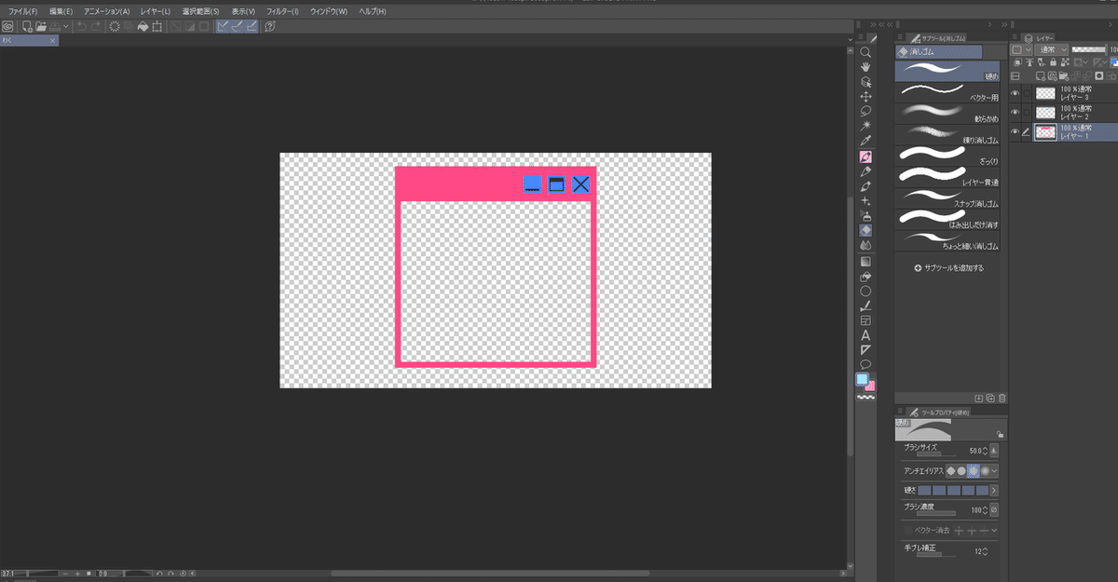Viewport: 1118px width, 582px height.
Task: Duplicate sub tool icon
Action: pos(990,398)
